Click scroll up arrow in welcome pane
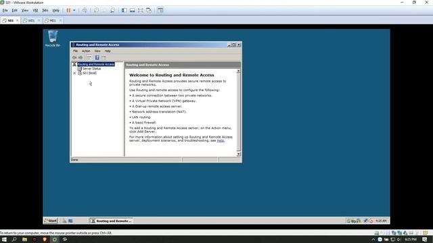This screenshot has height=243, width=433. click(238, 71)
